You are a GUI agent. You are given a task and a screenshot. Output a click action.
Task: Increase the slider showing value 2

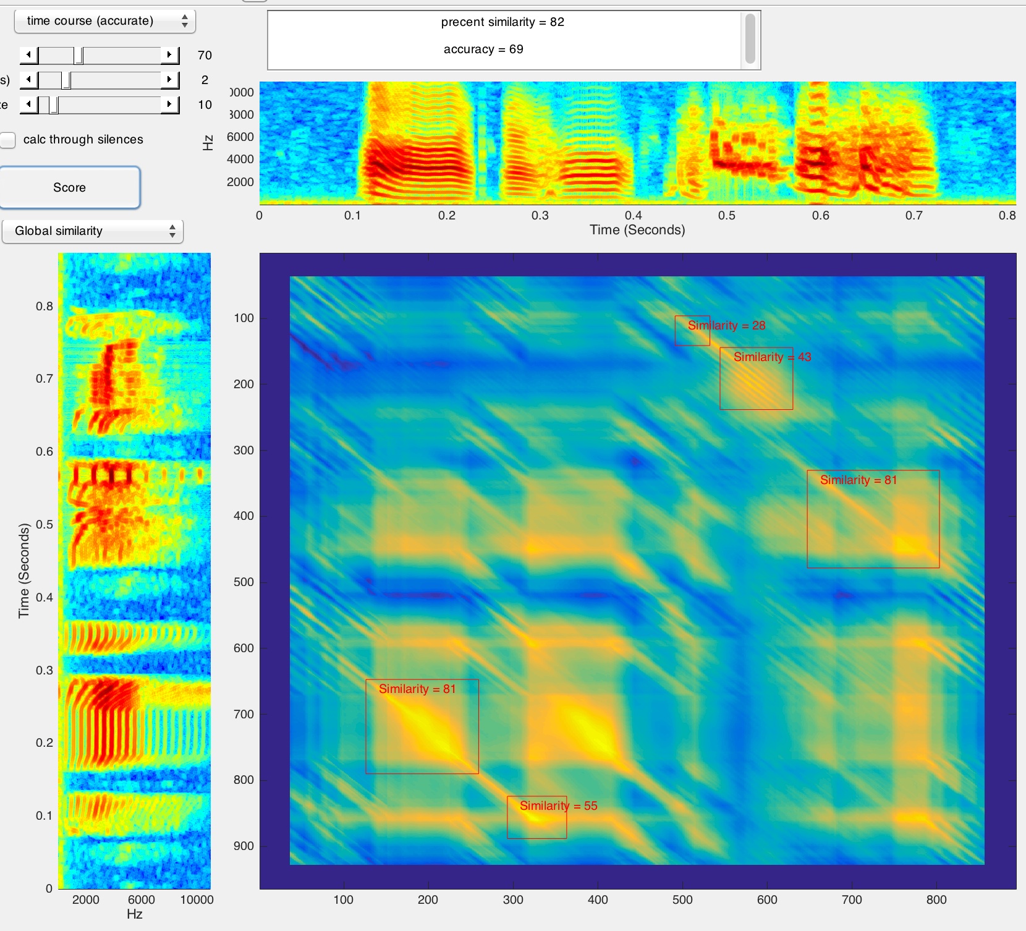[x=169, y=80]
